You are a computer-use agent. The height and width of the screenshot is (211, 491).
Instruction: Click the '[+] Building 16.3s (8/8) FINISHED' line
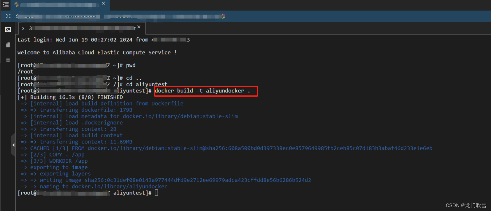click(70, 97)
